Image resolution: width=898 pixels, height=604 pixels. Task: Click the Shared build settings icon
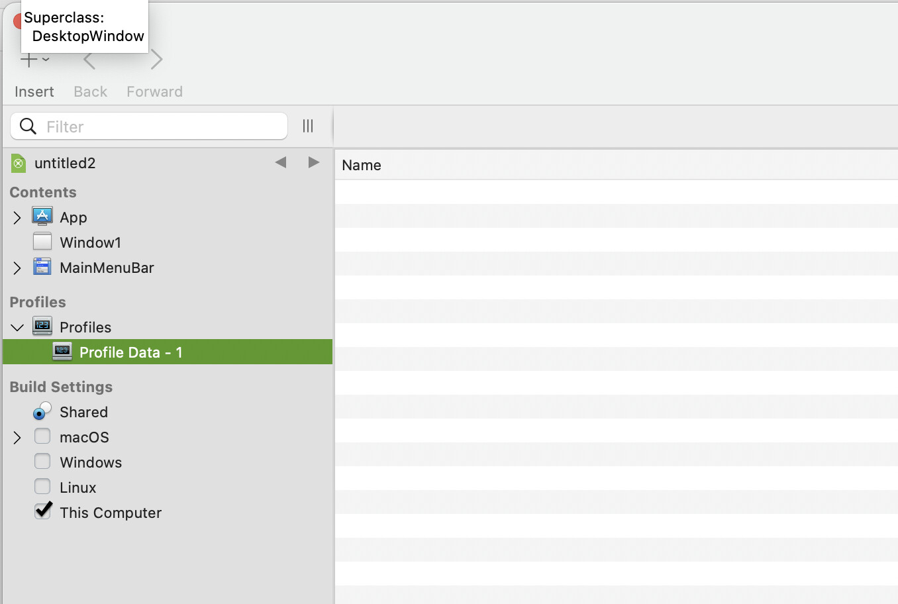pyautogui.click(x=42, y=411)
